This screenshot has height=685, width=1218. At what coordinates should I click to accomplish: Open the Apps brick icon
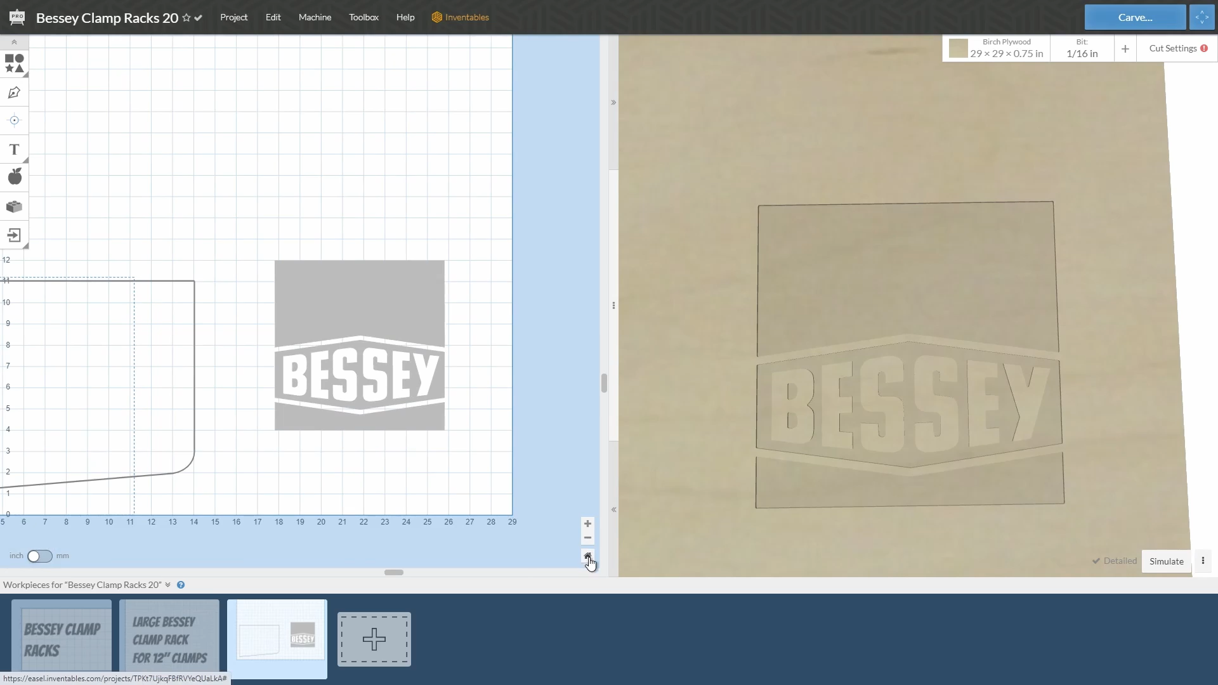click(x=14, y=207)
